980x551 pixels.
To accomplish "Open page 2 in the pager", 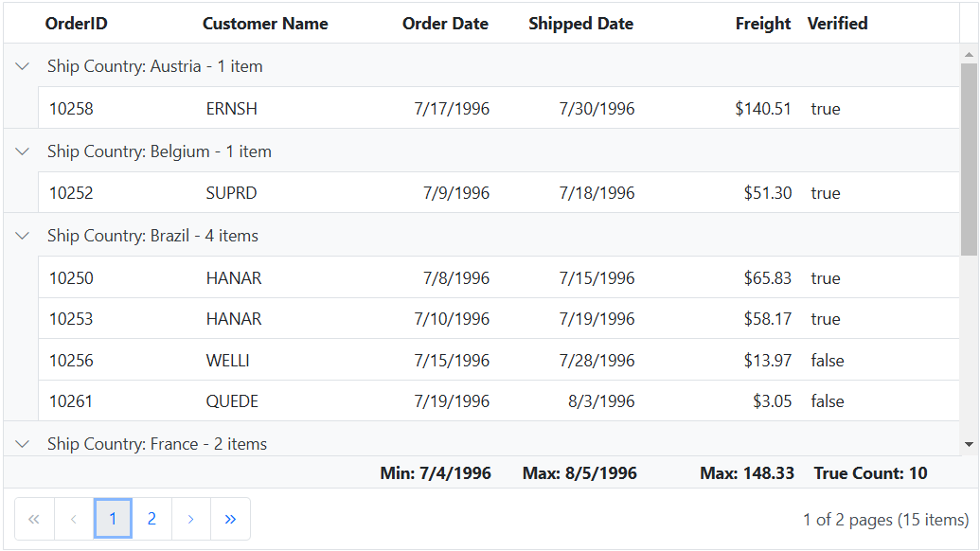I will tap(151, 519).
